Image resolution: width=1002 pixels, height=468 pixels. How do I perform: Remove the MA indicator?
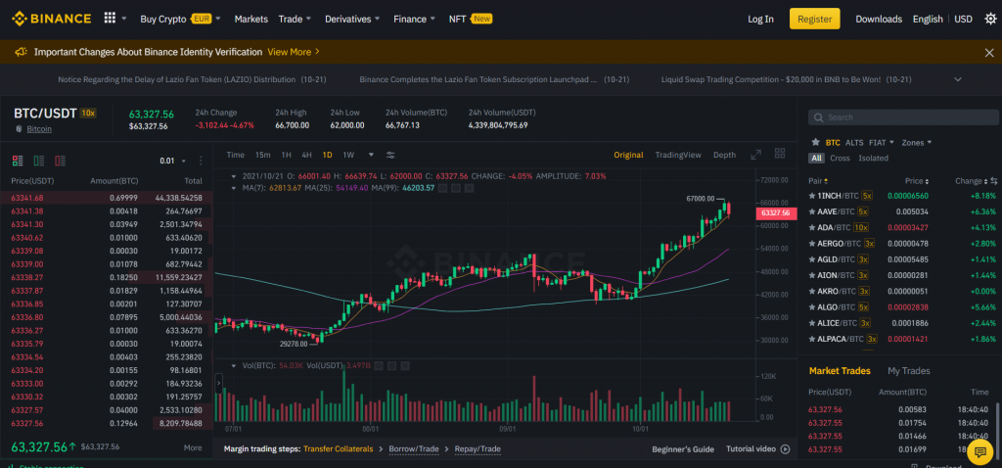pyautogui.click(x=469, y=188)
